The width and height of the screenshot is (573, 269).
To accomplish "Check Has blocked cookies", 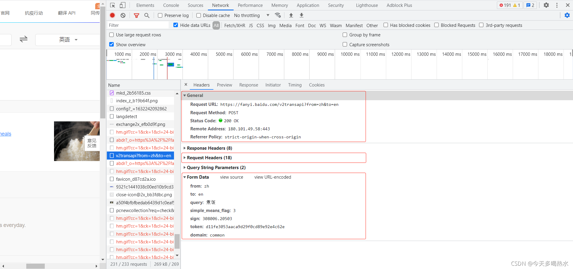I will (x=386, y=25).
